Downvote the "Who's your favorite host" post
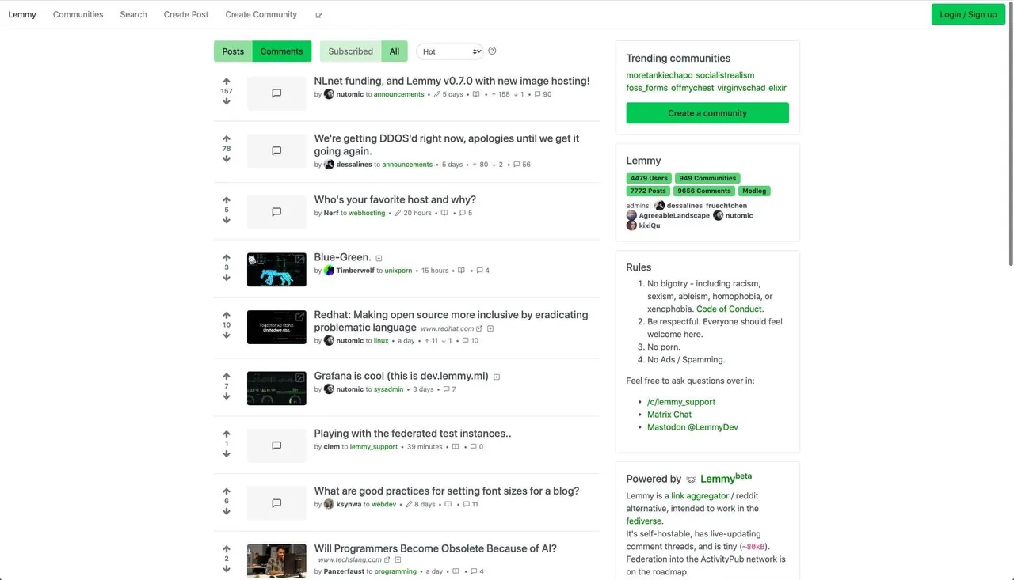1014x580 pixels. [227, 220]
